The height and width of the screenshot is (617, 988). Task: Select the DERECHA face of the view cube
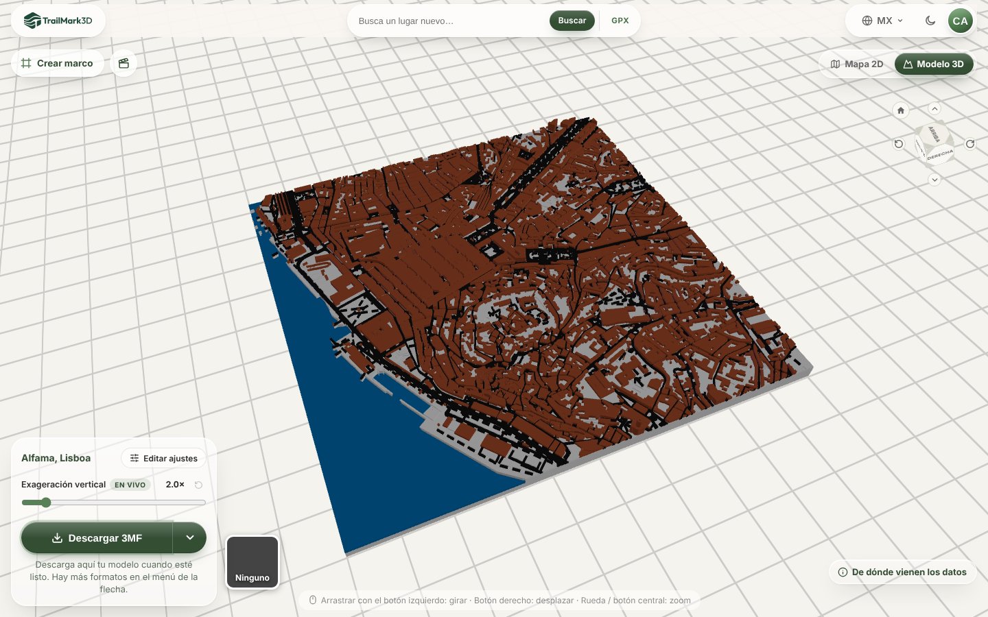click(940, 155)
